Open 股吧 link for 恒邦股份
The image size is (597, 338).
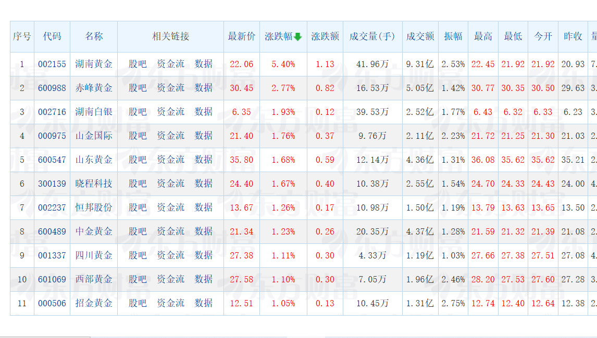click(x=138, y=207)
